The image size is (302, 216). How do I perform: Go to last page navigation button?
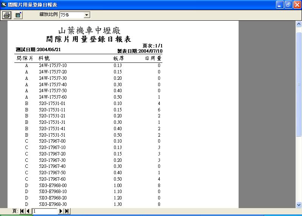coord(67,211)
